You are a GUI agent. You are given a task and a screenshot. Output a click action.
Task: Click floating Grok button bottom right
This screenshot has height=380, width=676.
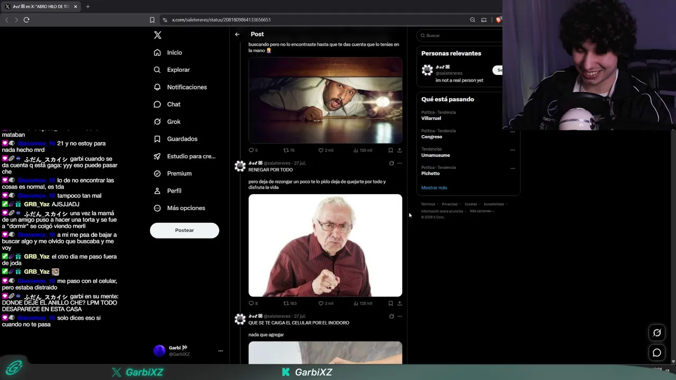coord(657,332)
